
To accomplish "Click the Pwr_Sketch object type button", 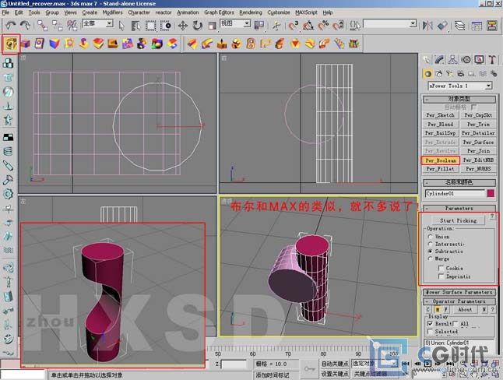I will (441, 115).
